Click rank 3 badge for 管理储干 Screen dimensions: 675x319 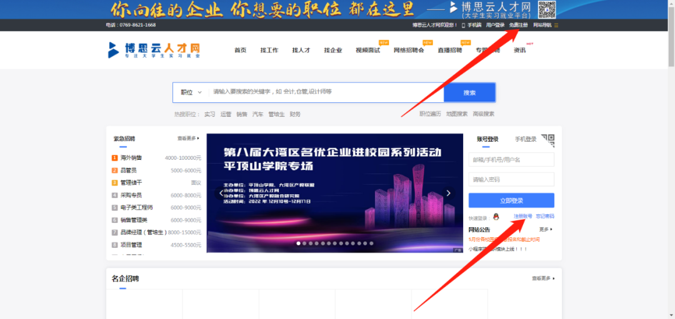coord(114,183)
